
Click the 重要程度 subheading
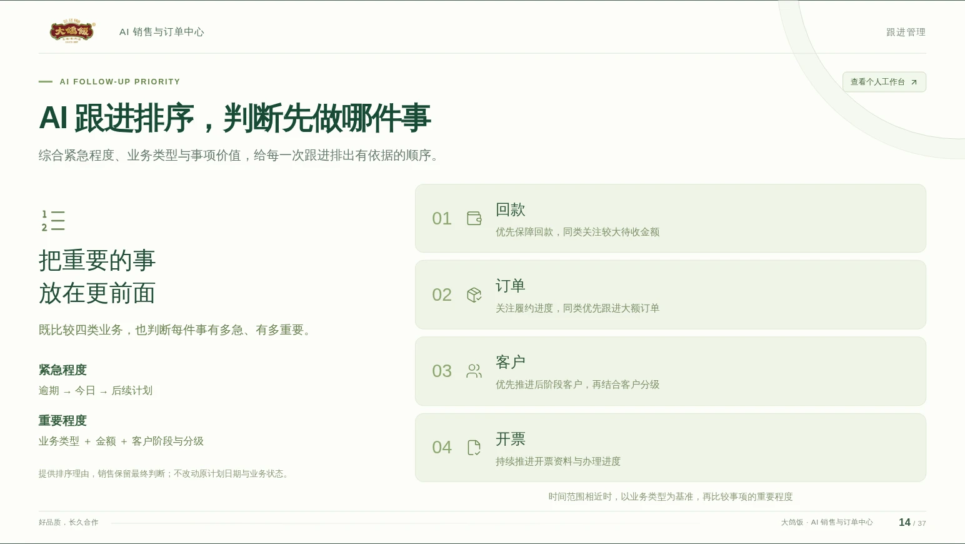tap(62, 421)
